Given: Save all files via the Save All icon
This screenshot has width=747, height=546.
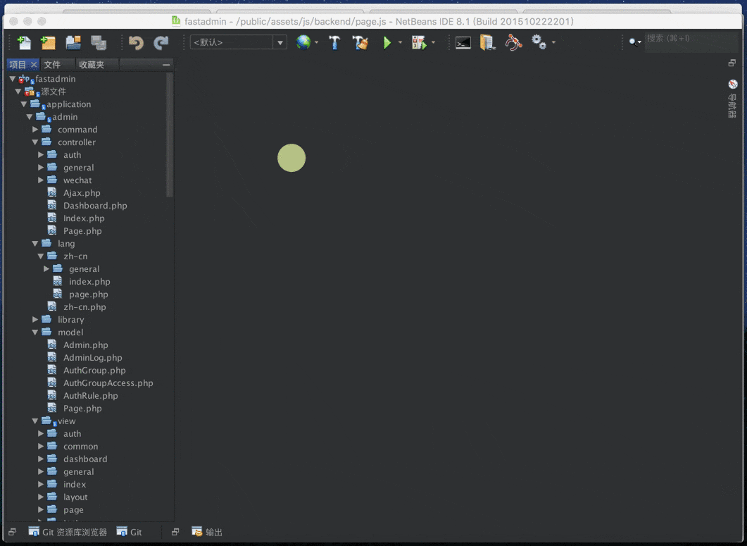Looking at the screenshot, I should [99, 42].
